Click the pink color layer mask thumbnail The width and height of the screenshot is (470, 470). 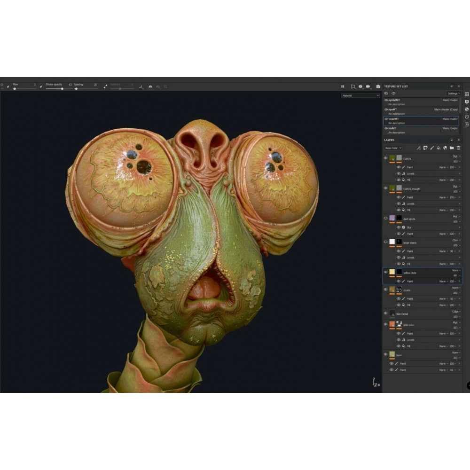[x=399, y=324]
